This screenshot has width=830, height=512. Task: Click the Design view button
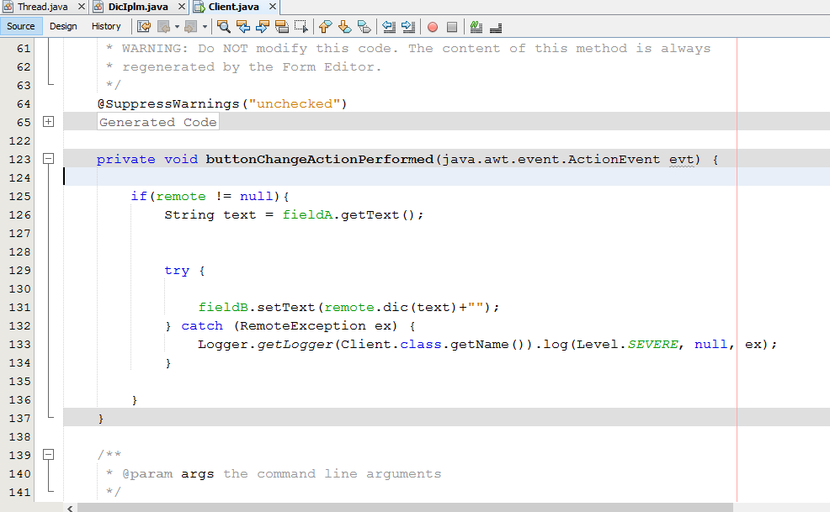[63, 26]
